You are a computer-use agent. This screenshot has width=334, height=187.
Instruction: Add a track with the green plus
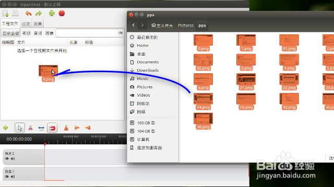(6, 128)
